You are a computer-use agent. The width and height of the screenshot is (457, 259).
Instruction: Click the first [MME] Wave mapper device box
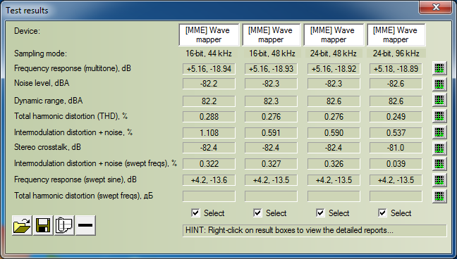209,35
